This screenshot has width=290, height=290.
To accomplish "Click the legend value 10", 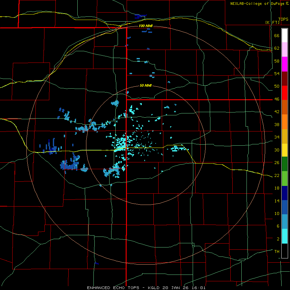I will tap(277, 213).
